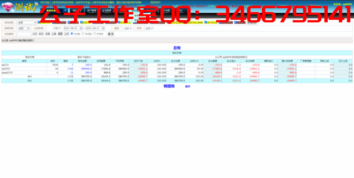Click the rebate value -2318.4
The image size is (354, 178).
[236, 69]
